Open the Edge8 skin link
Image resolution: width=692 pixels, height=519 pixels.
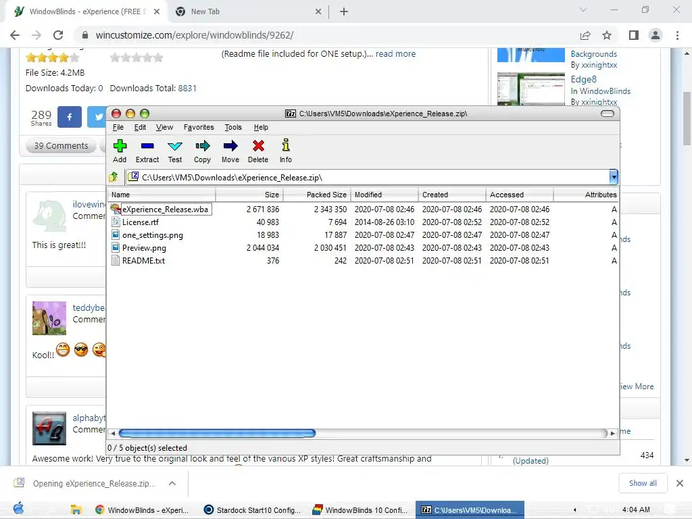(x=583, y=80)
